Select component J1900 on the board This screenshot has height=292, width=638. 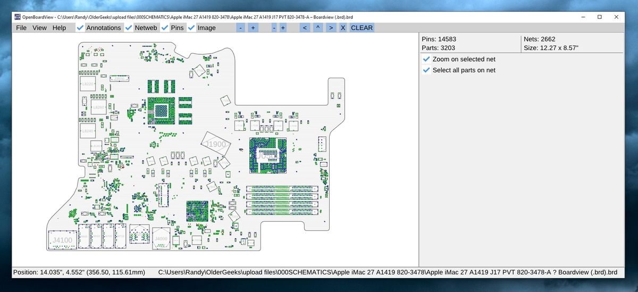(x=216, y=144)
